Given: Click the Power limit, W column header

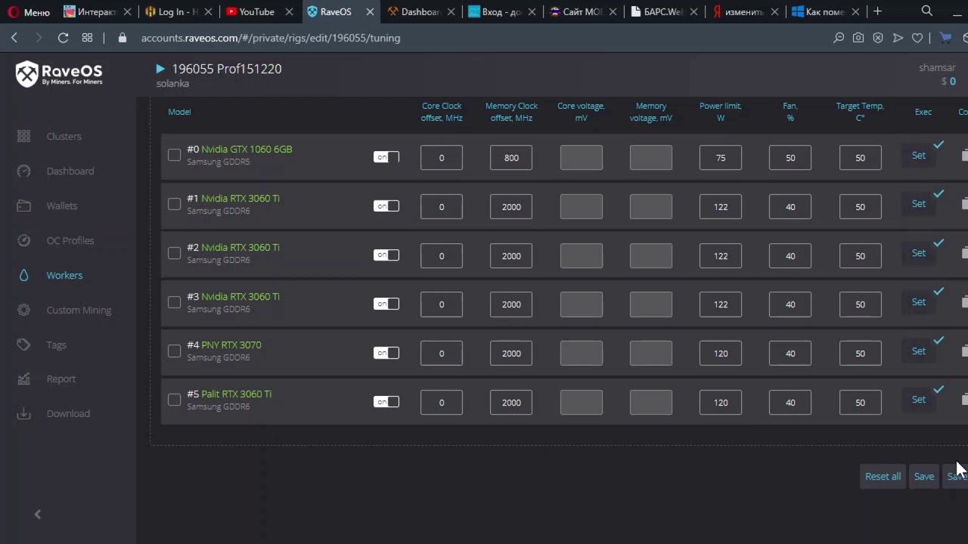Looking at the screenshot, I should [721, 112].
